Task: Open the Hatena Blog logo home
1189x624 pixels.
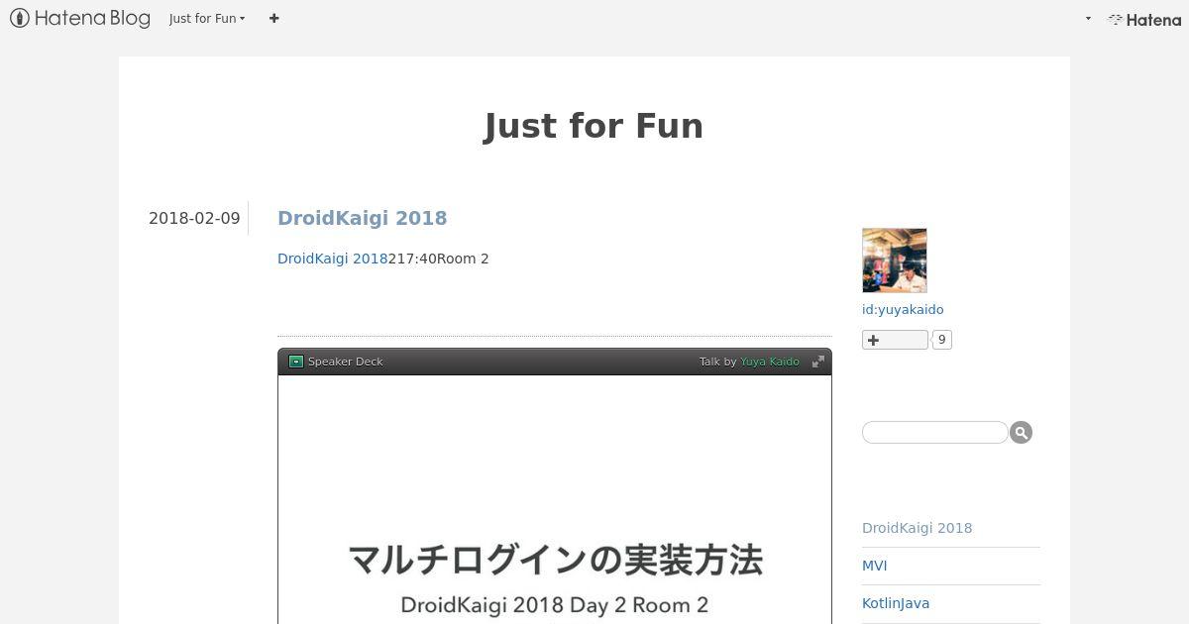Action: click(80, 18)
